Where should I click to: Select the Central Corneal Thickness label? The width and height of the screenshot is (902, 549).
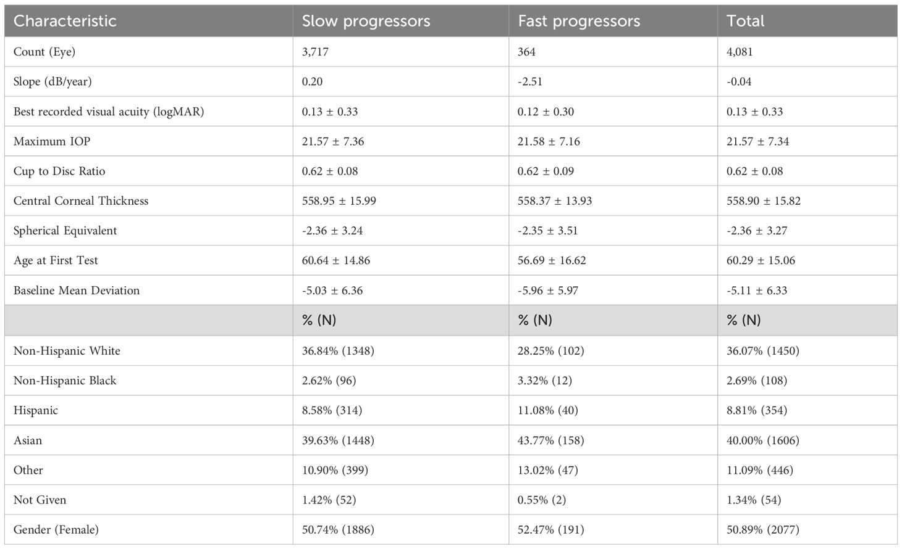pyautogui.click(x=81, y=200)
